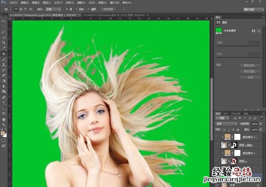Show the 图层 1 副本 layer
The height and width of the screenshot is (187, 266).
pos(217,145)
